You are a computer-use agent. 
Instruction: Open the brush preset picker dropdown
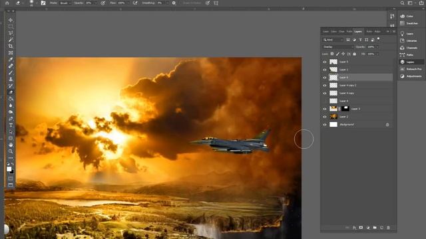(x=37, y=3)
